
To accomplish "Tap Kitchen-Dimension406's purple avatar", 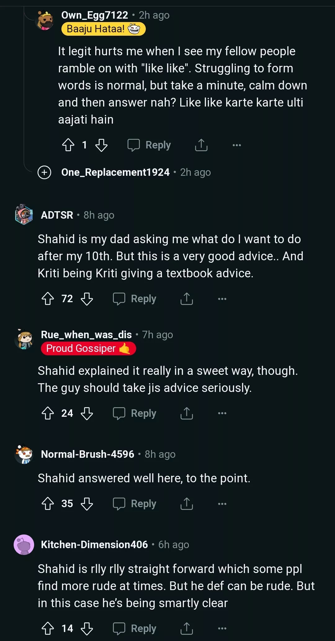I will coord(24,545).
